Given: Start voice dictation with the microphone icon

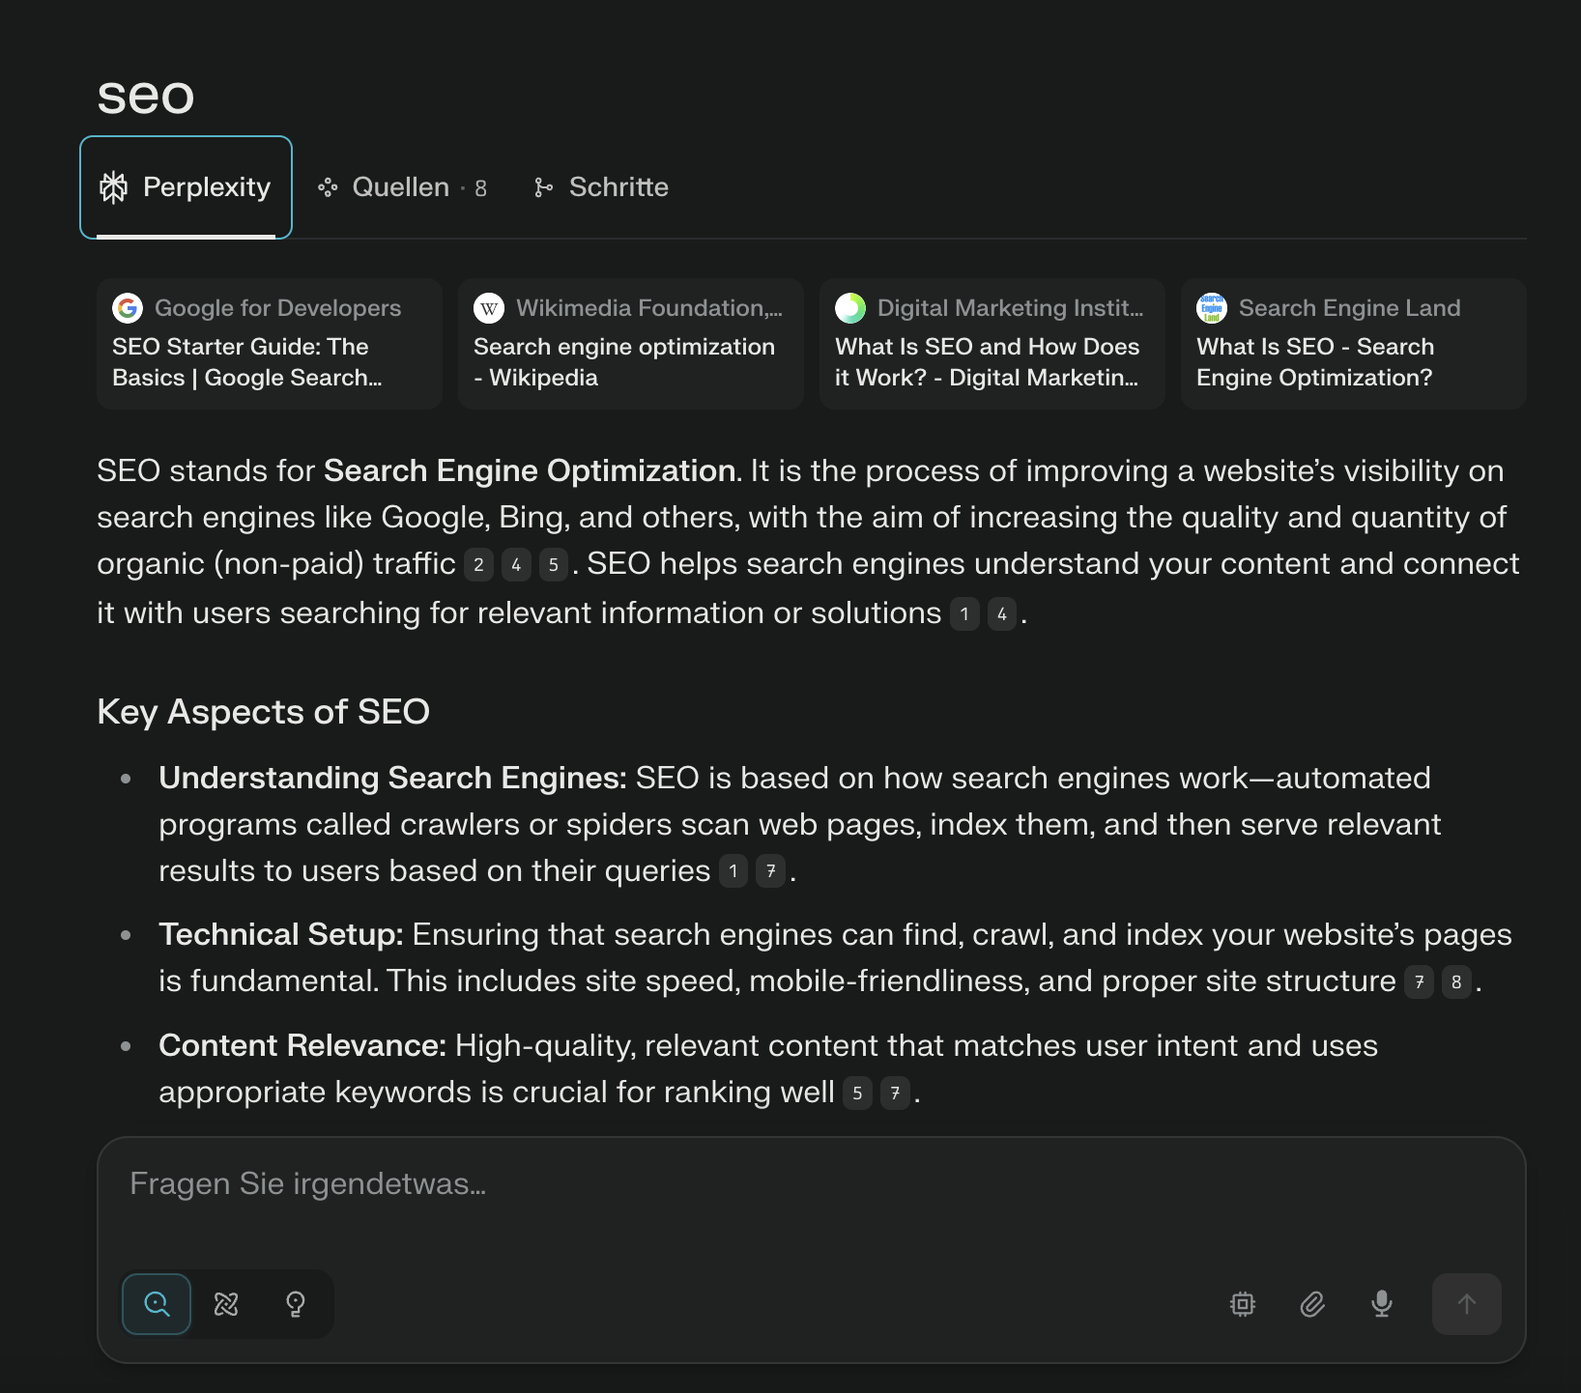Looking at the screenshot, I should point(1382,1304).
